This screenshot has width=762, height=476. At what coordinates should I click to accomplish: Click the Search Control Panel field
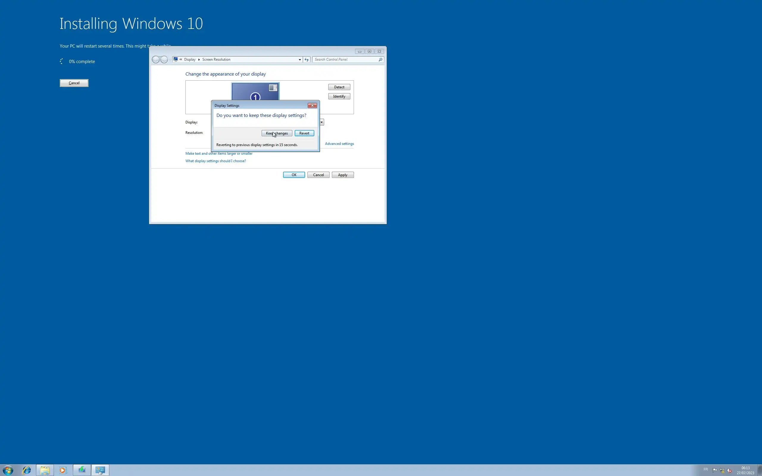click(x=345, y=59)
